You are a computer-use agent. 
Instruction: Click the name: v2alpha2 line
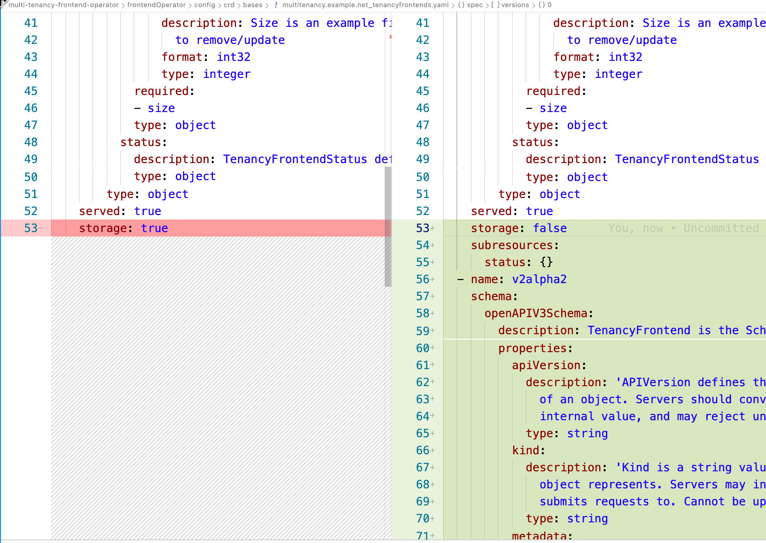512,279
